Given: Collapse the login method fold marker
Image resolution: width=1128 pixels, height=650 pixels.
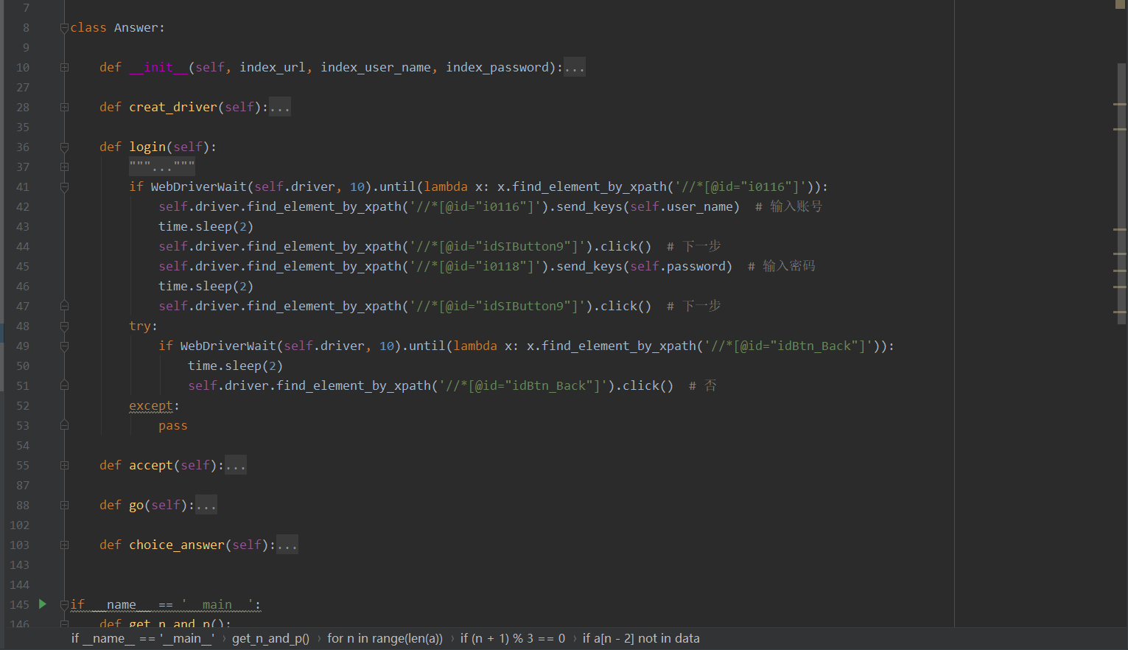Looking at the screenshot, I should coord(64,147).
